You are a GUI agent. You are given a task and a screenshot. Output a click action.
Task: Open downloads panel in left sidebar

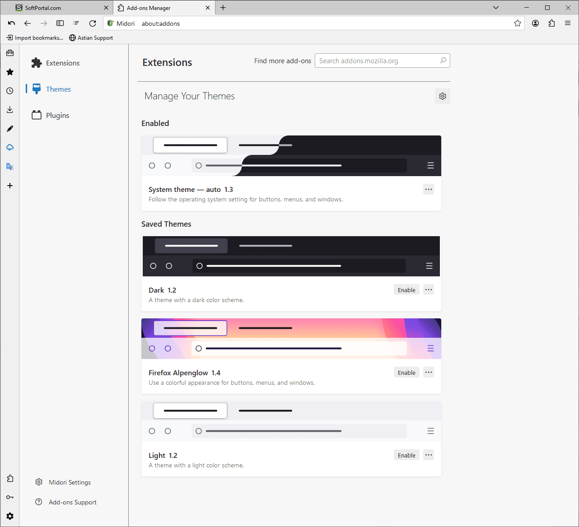point(10,110)
